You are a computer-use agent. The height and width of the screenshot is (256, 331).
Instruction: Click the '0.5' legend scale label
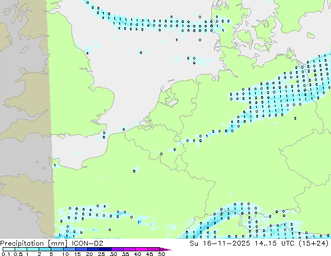click(18, 254)
